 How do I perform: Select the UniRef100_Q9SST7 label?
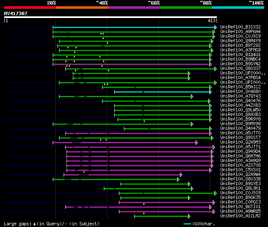coord(240,138)
